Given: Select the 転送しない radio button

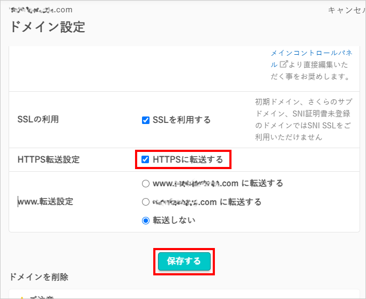Looking at the screenshot, I should [x=146, y=221].
